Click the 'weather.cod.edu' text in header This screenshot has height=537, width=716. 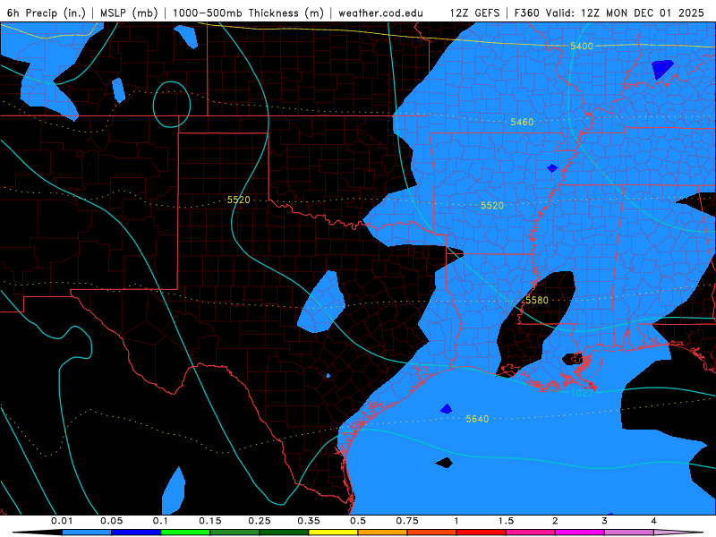pos(380,13)
